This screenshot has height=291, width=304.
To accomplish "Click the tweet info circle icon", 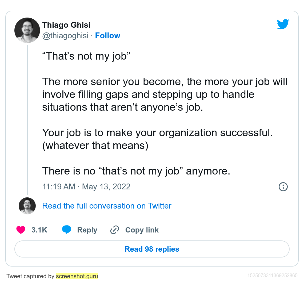I will tap(283, 187).
